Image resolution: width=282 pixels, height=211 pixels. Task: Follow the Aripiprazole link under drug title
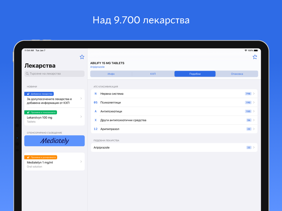97,67
